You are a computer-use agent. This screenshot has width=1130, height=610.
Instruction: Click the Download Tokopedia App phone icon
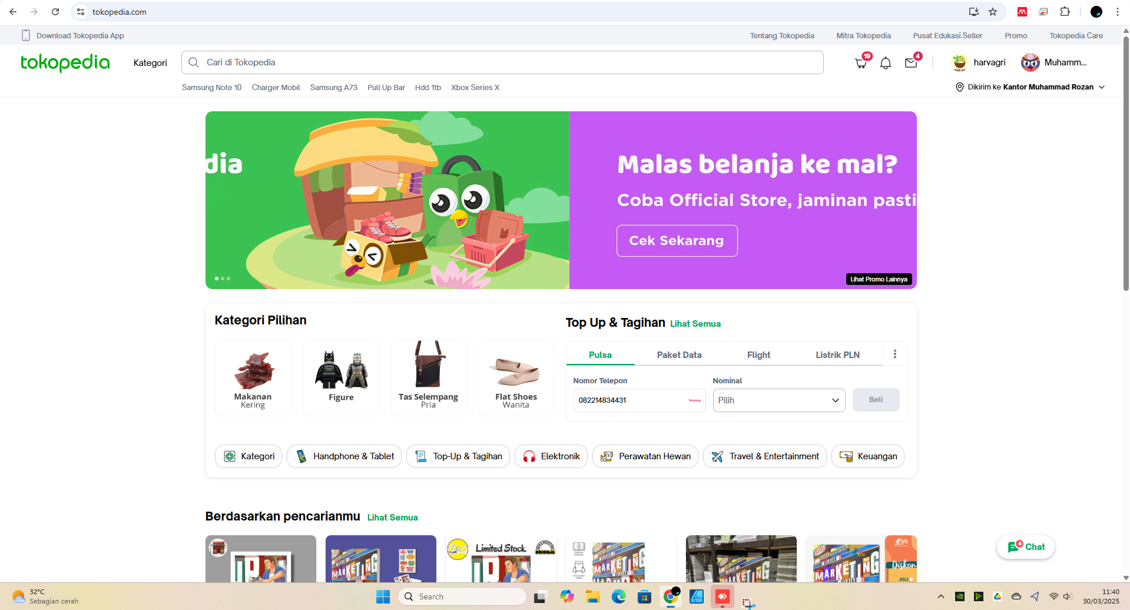26,35
